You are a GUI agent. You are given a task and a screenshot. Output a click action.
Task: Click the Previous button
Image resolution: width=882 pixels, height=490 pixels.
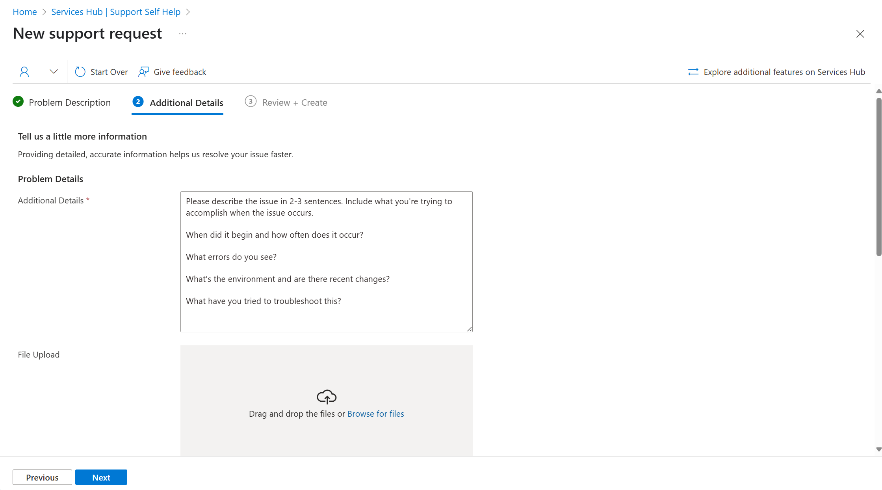(x=42, y=477)
